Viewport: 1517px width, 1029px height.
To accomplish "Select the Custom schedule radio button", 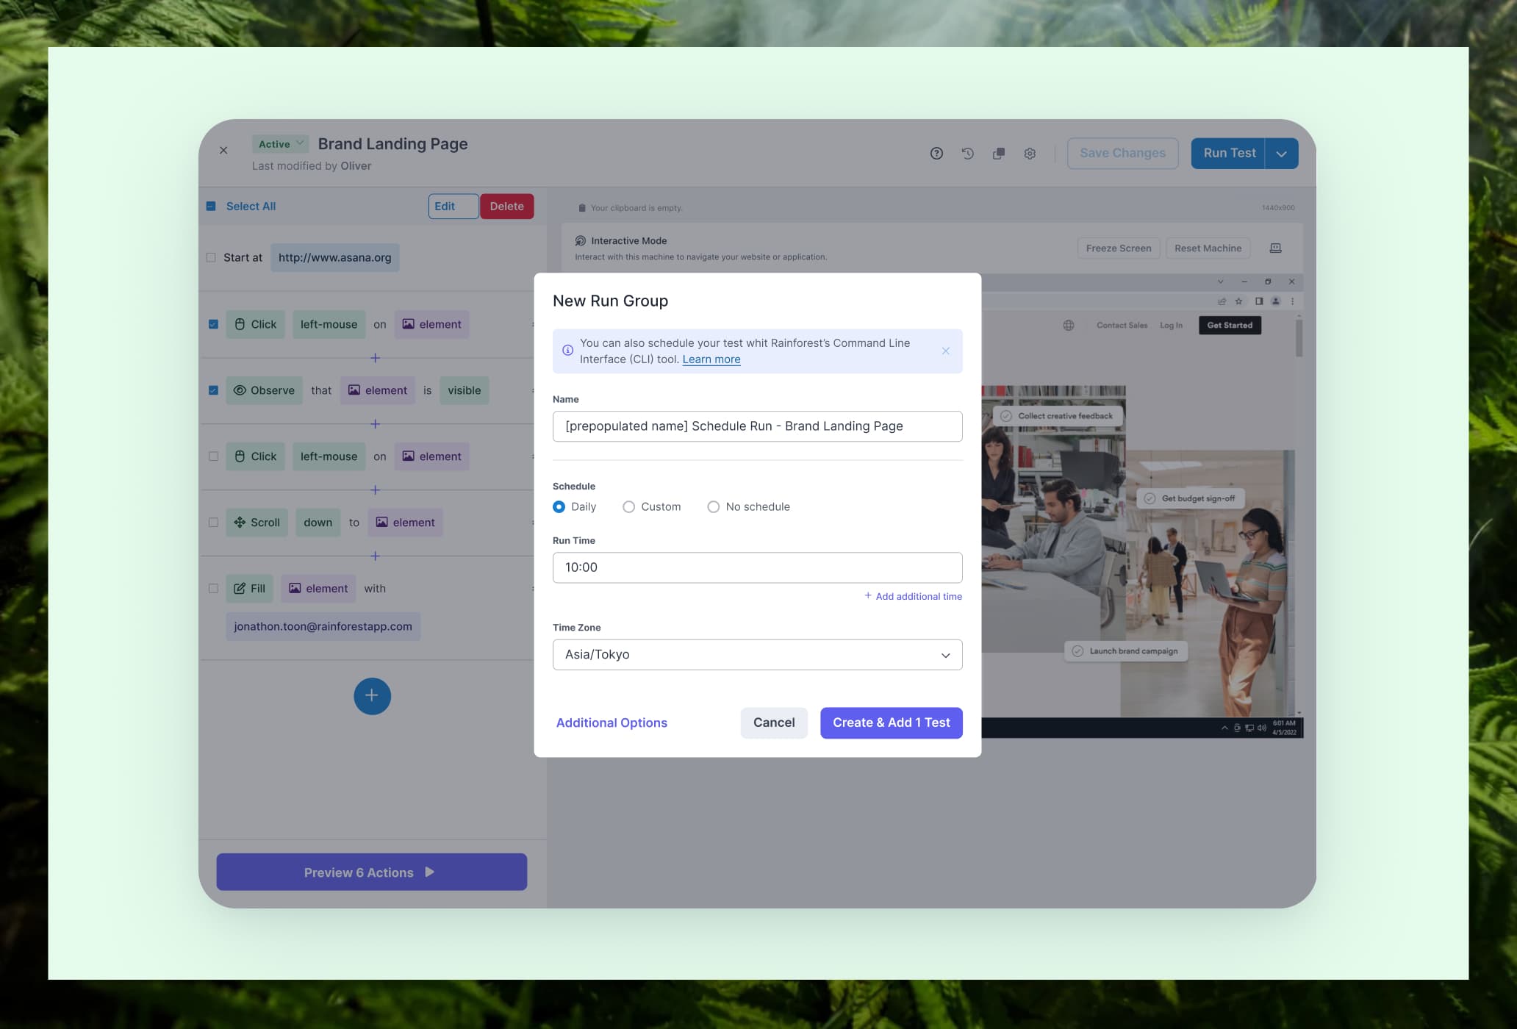I will (628, 507).
